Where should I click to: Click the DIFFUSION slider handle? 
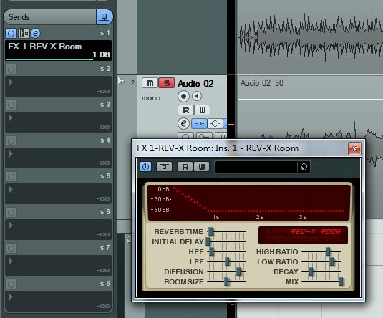[x=238, y=271]
